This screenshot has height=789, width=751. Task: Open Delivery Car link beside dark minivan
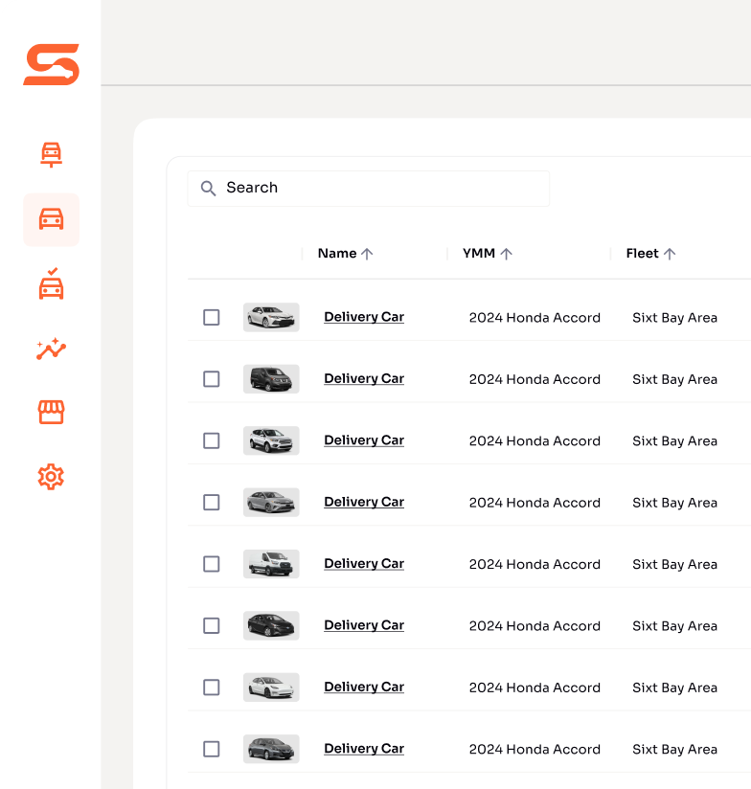click(x=364, y=378)
